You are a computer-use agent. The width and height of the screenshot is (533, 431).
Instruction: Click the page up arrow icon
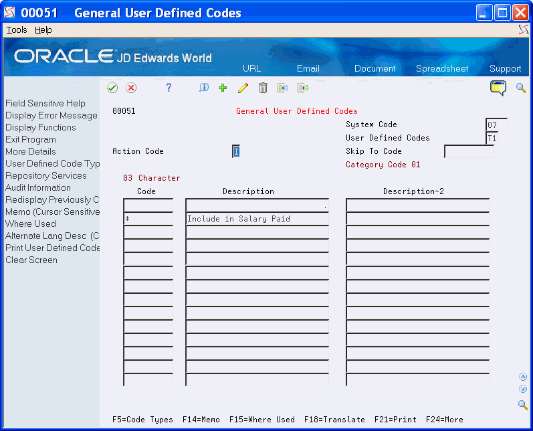click(523, 377)
